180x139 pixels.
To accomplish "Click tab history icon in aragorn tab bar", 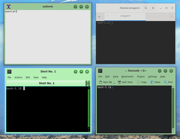I will click(171, 17).
